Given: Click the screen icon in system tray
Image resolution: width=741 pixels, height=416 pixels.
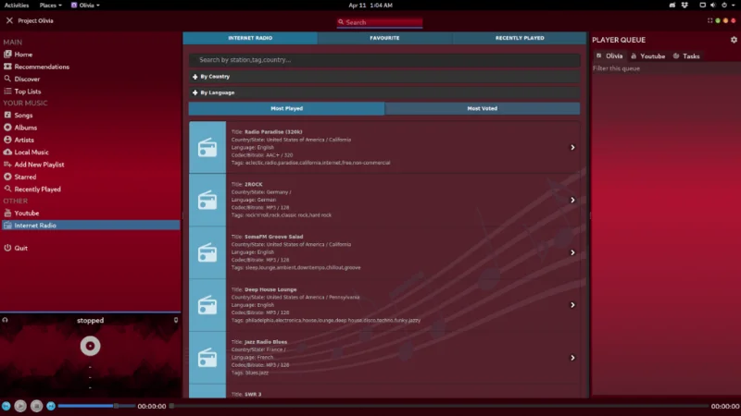Looking at the screenshot, I should [702, 6].
